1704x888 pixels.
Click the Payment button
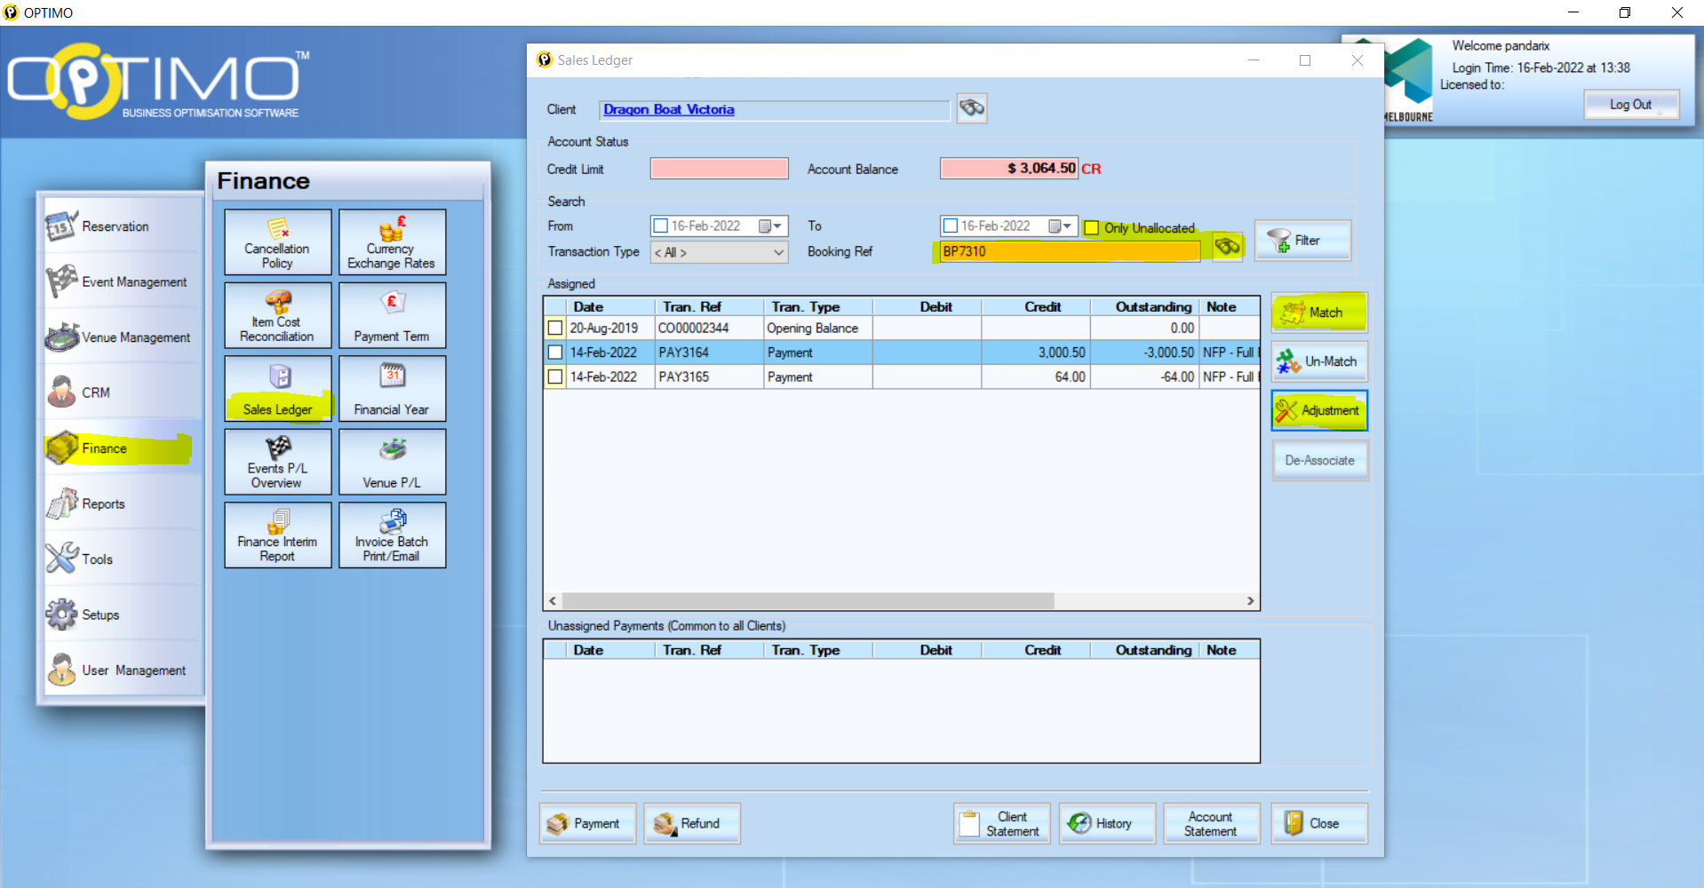[588, 823]
